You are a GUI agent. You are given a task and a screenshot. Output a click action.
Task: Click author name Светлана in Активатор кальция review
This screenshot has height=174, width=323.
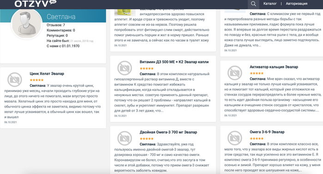(257, 79)
